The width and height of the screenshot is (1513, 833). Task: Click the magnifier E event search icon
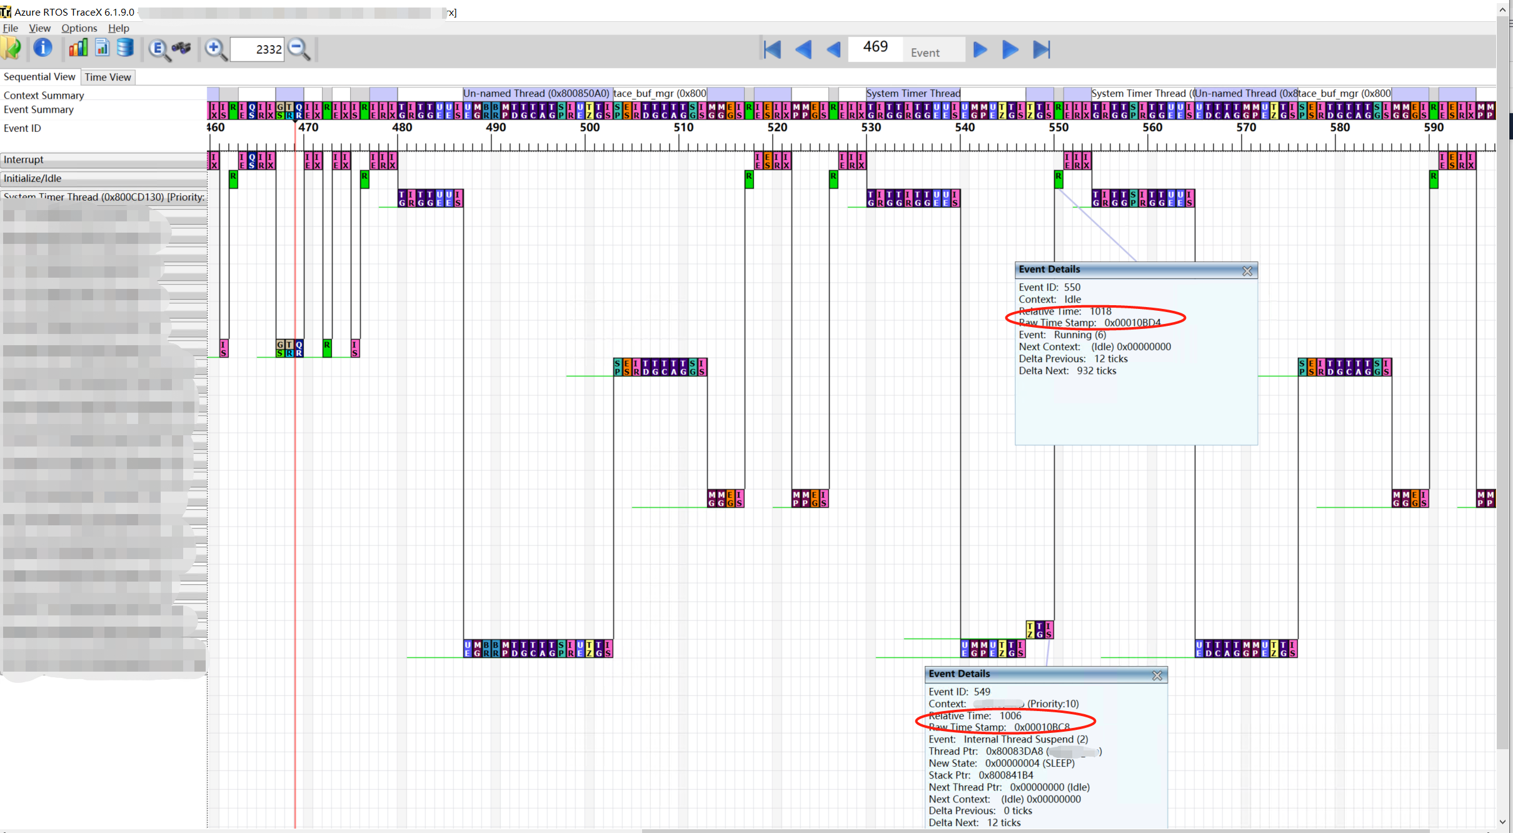click(158, 49)
